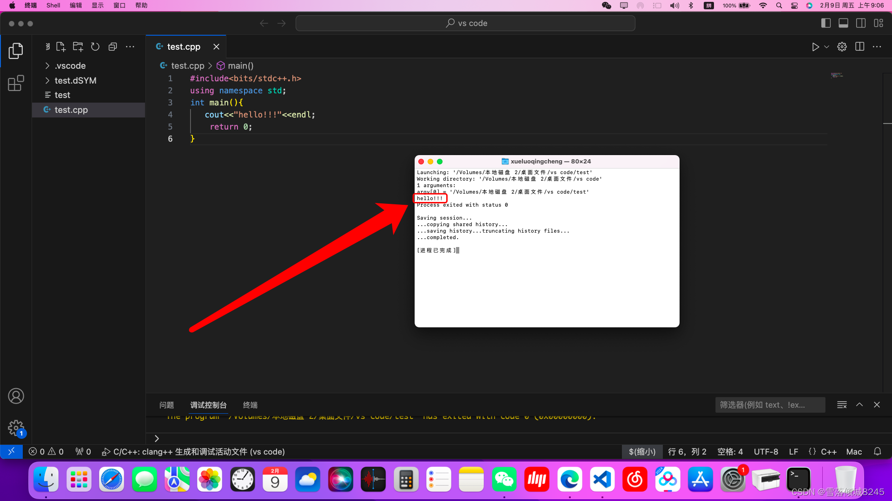This screenshot has width=892, height=501.
Task: Open macOS Spotlight search in menu bar
Action: click(x=779, y=5)
